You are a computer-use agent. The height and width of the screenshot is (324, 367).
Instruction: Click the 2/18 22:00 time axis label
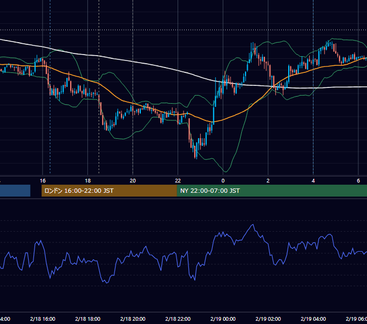(178, 319)
